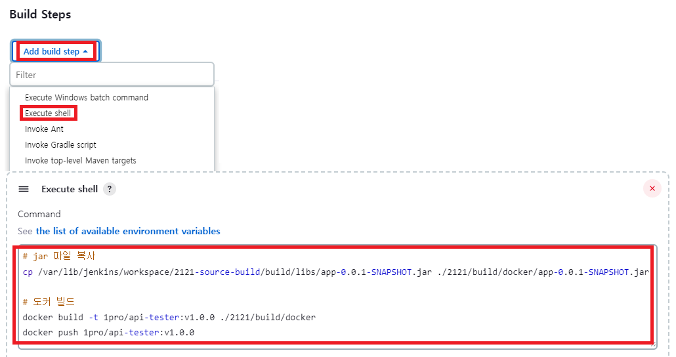
Task: Click the Command label
Action: [39, 214]
